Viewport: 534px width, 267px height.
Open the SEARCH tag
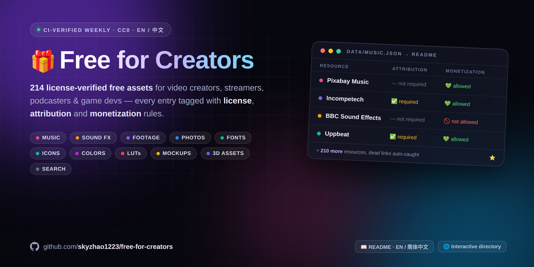[x=51, y=169]
